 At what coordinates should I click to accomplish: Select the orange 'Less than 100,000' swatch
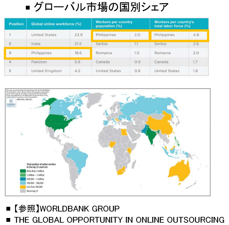[x=23, y=187]
